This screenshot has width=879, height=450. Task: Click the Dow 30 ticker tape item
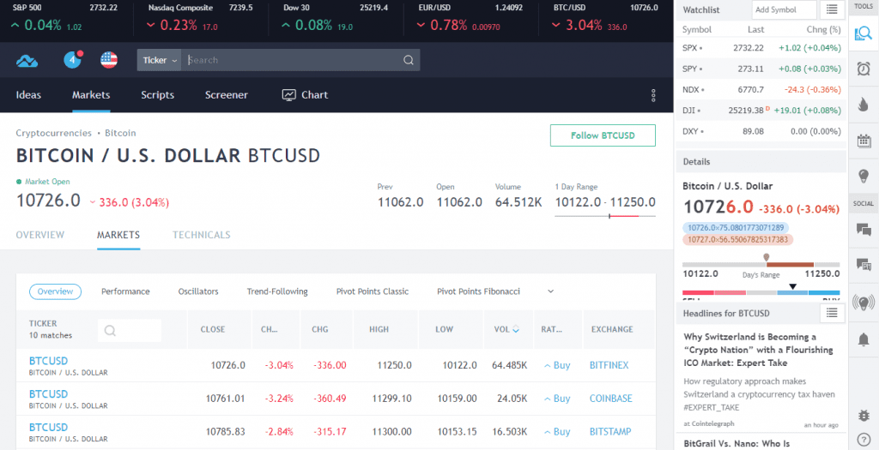coord(336,18)
